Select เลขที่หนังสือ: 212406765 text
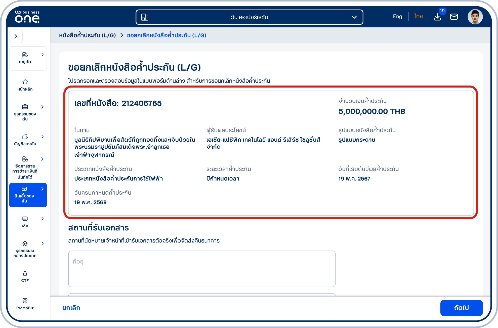Image resolution: width=498 pixels, height=328 pixels. tap(118, 103)
